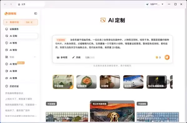Viewport: 187px width, 123px height.
Task: Click the 126/200 character counter
Action: [90, 57]
